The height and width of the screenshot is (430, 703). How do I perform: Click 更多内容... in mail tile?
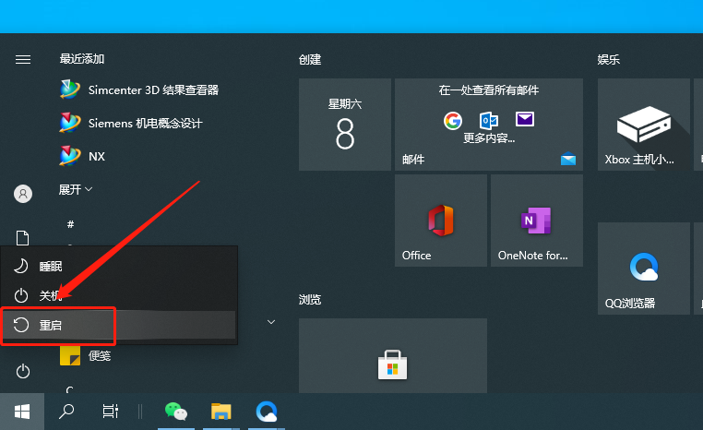(489, 137)
